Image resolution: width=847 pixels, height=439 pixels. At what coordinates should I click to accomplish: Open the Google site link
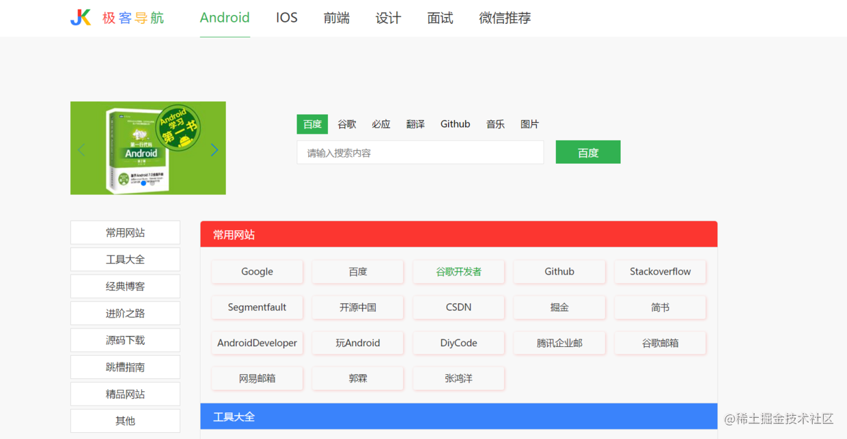tap(257, 272)
